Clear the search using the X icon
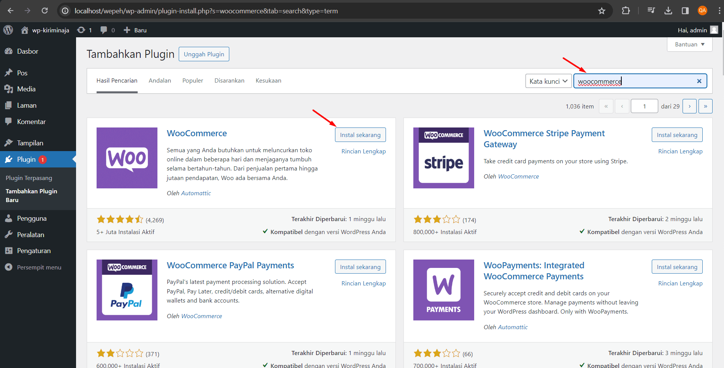Screen dimensions: 724x368 click(x=699, y=81)
